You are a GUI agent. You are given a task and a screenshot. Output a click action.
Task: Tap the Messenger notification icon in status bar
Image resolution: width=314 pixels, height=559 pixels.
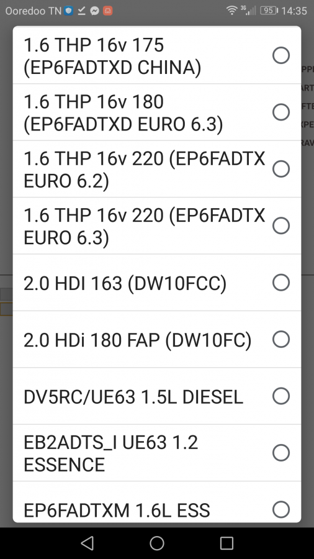(94, 11)
